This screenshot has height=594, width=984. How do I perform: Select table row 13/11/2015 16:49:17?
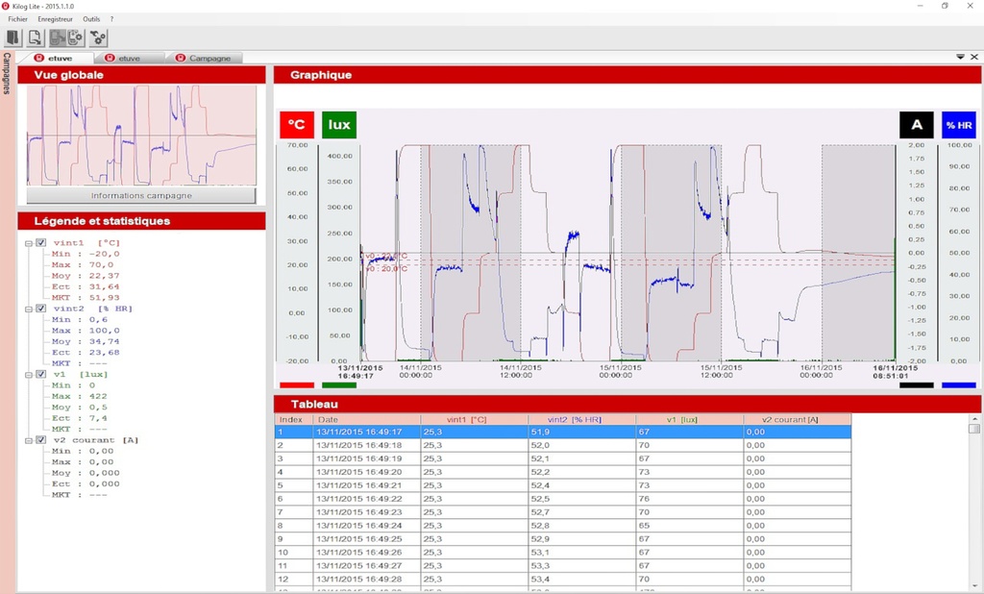click(x=563, y=432)
